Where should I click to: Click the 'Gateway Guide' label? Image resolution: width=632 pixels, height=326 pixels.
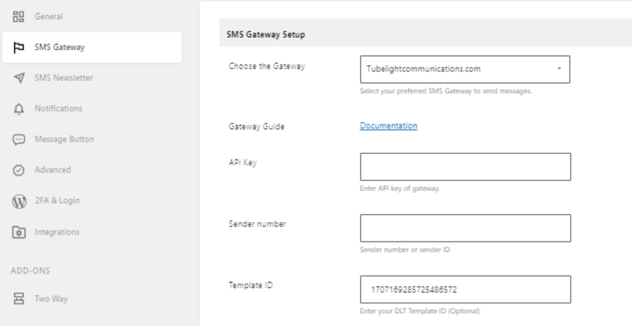(256, 127)
